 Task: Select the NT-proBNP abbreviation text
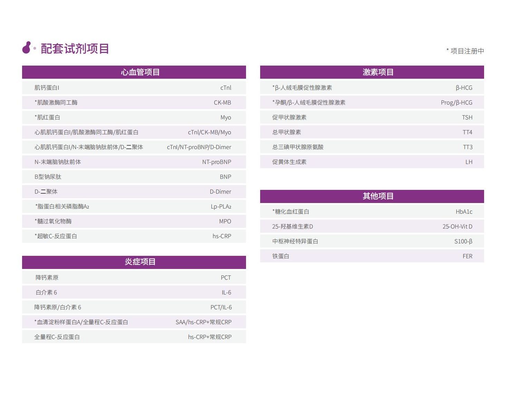coord(216,162)
